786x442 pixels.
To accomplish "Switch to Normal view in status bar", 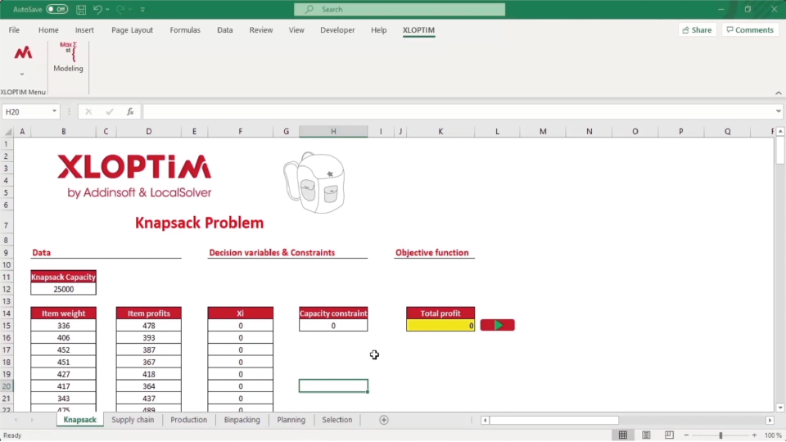I will click(622, 435).
